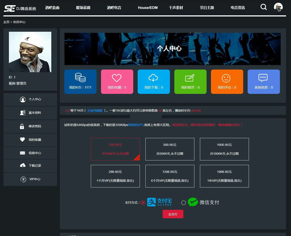Open the 酒吧套曲 navigation menu
The height and width of the screenshot is (236, 291).
(x=52, y=8)
